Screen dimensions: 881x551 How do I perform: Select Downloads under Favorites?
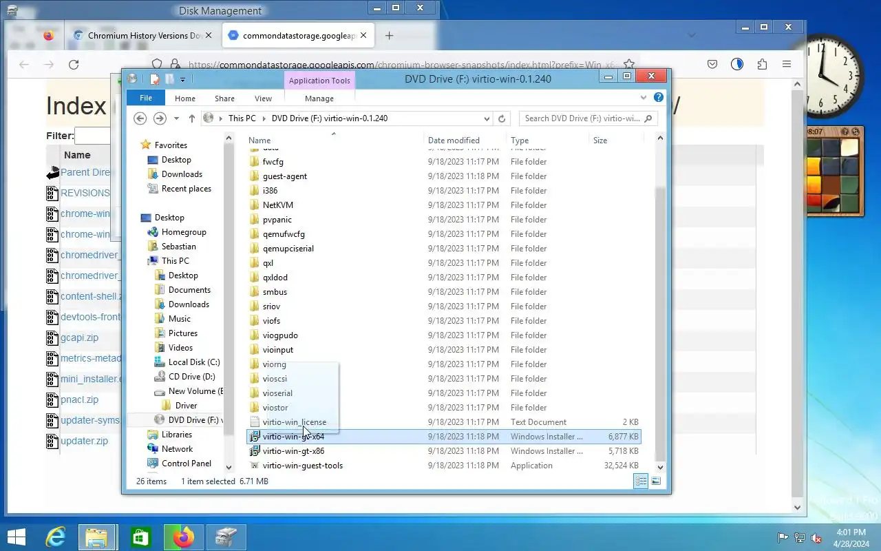(x=182, y=174)
